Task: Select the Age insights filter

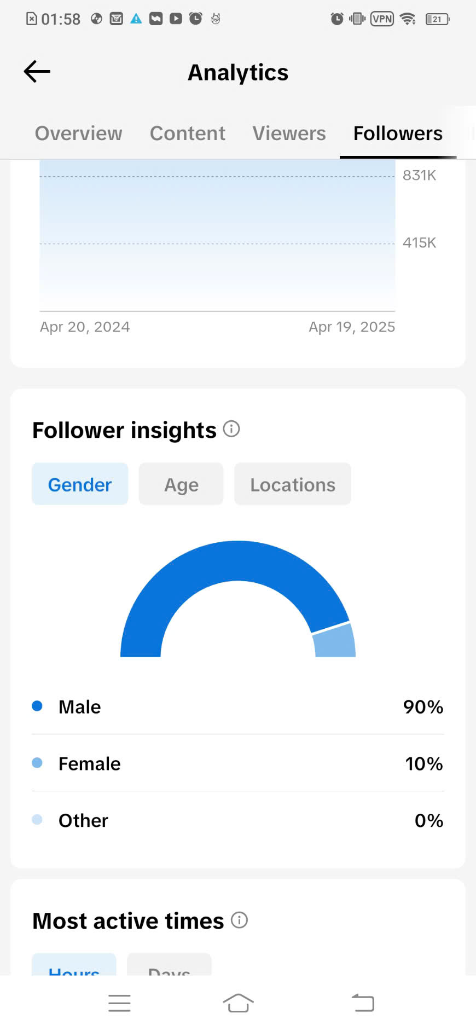Action: pos(181,484)
